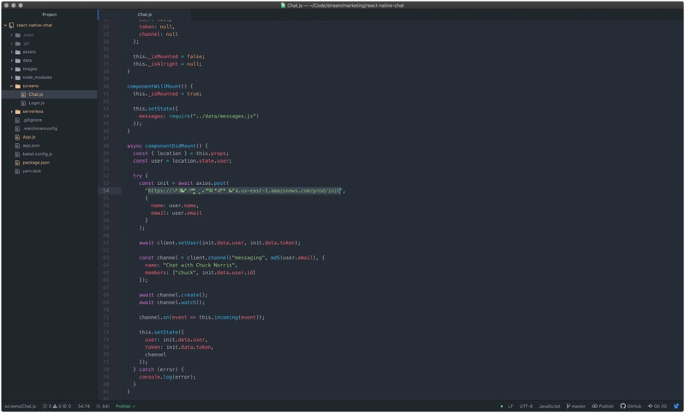This screenshot has height=413, width=685.
Task: Click the Git commit icon in status bar
Action: click(650, 406)
